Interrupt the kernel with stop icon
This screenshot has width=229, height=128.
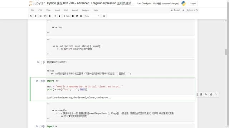tap(73, 16)
